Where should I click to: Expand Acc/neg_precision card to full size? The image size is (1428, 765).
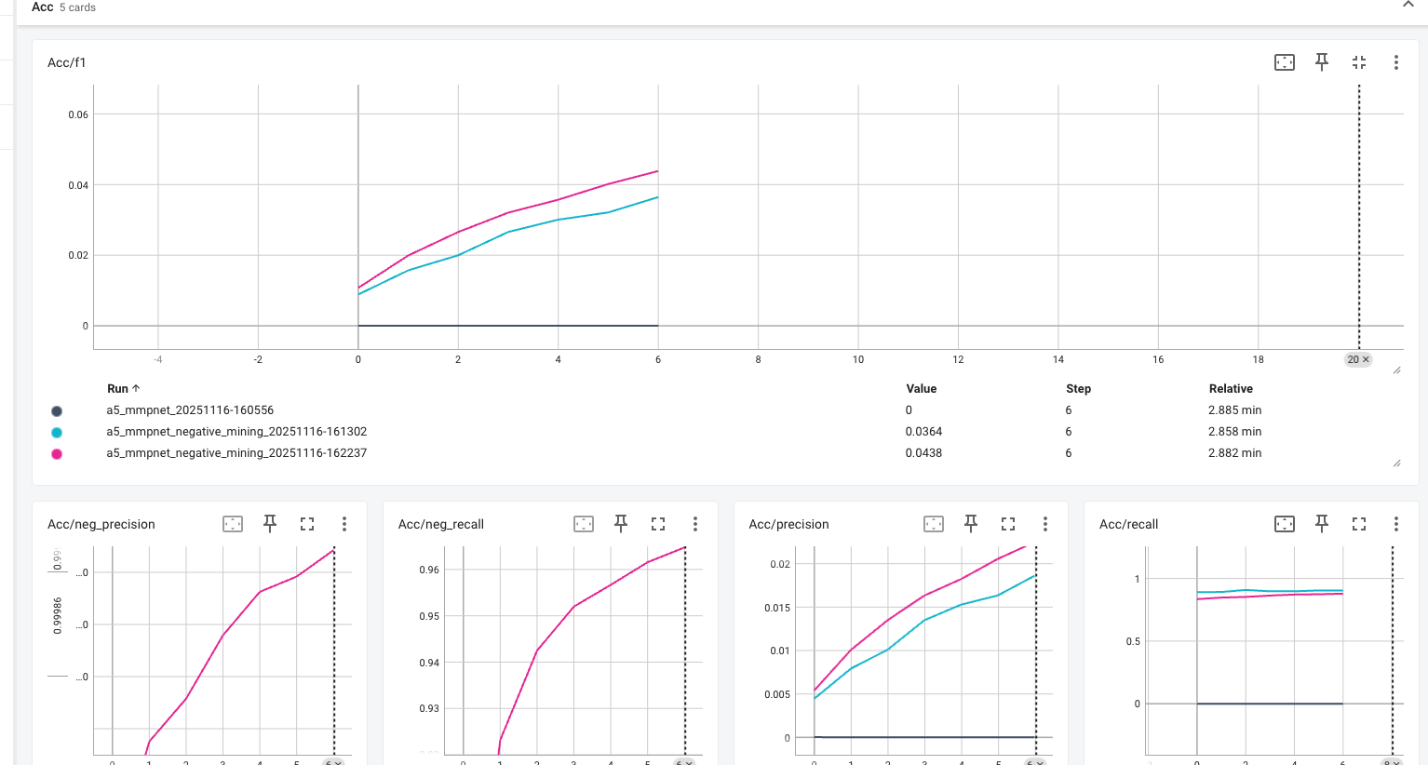[307, 524]
